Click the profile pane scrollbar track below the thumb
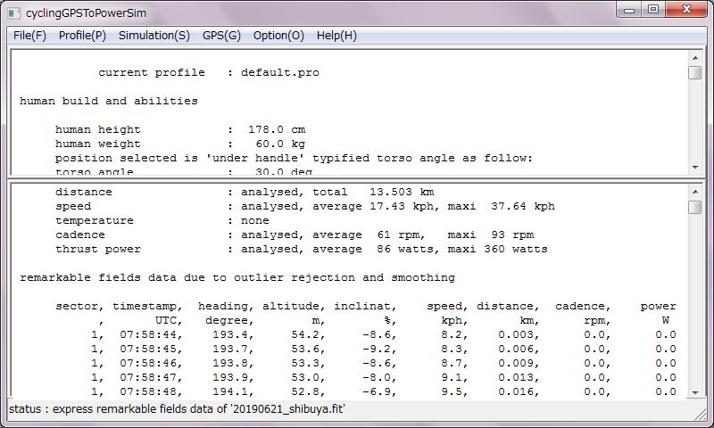 (x=695, y=120)
